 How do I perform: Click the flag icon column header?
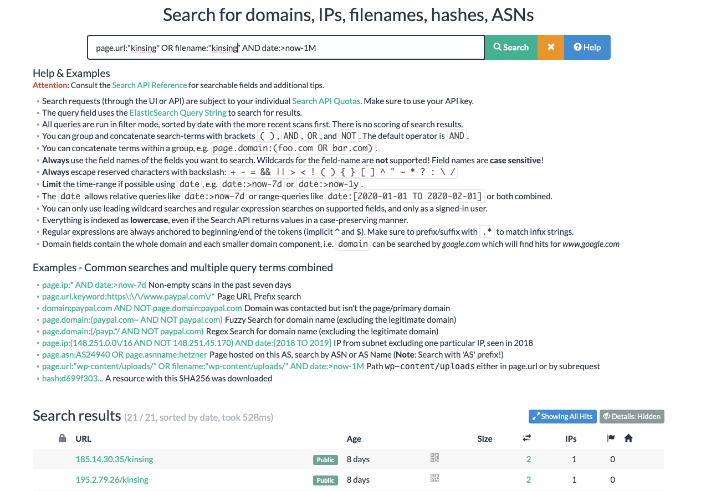[611, 438]
